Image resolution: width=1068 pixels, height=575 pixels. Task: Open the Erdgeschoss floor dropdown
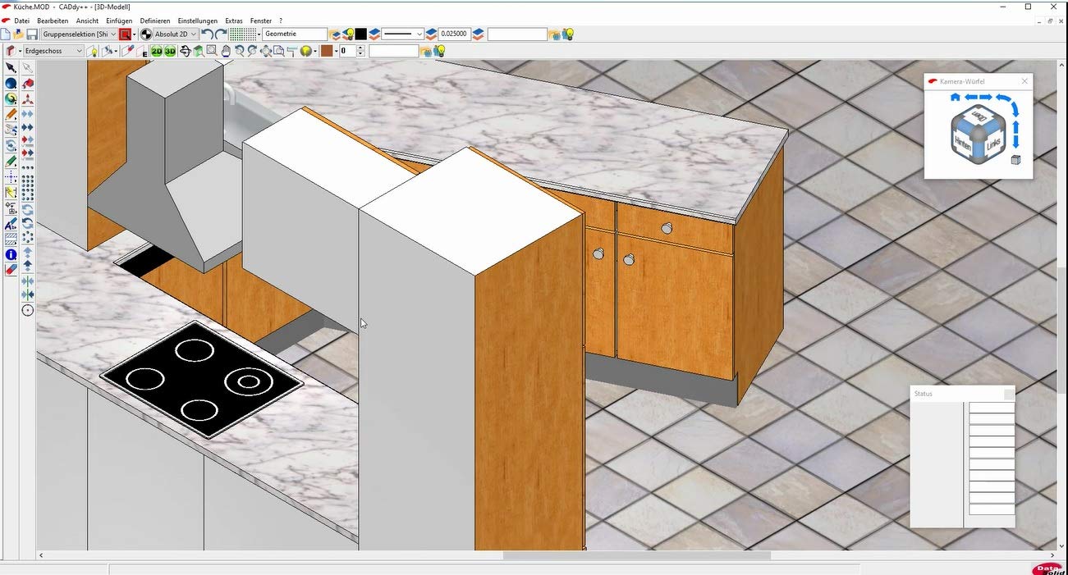point(53,51)
